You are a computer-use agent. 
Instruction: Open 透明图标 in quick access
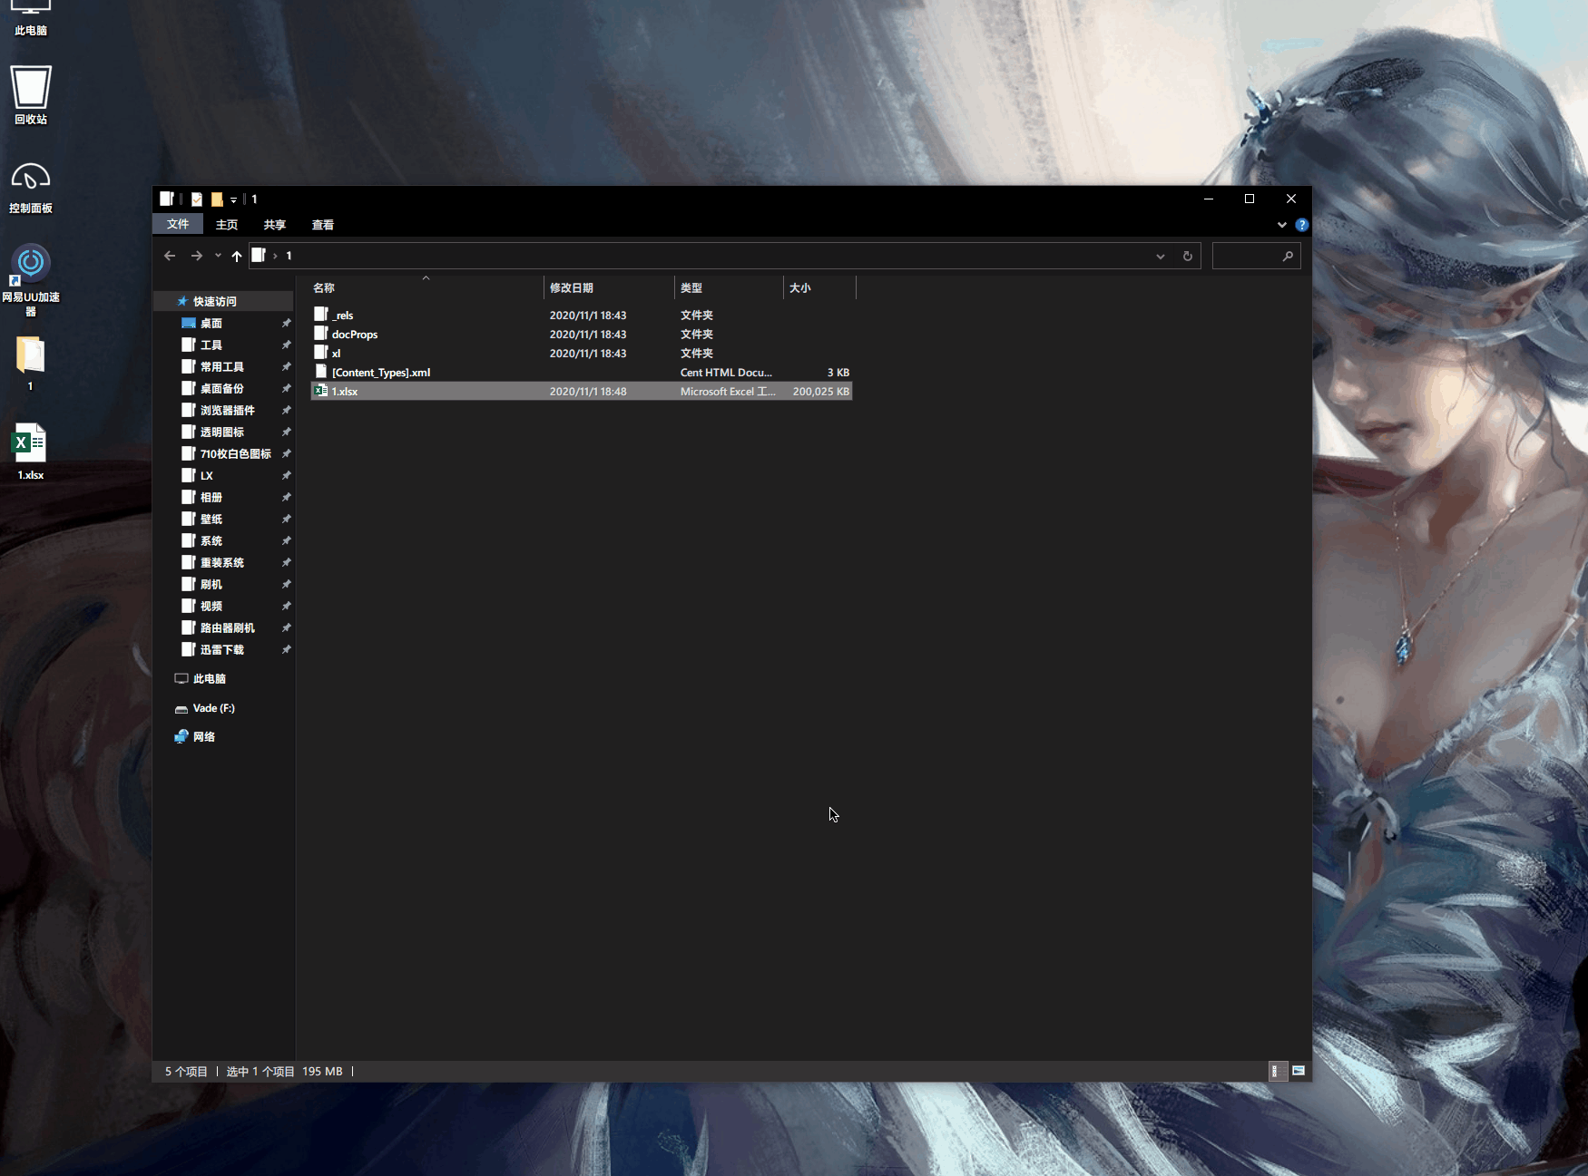point(221,432)
